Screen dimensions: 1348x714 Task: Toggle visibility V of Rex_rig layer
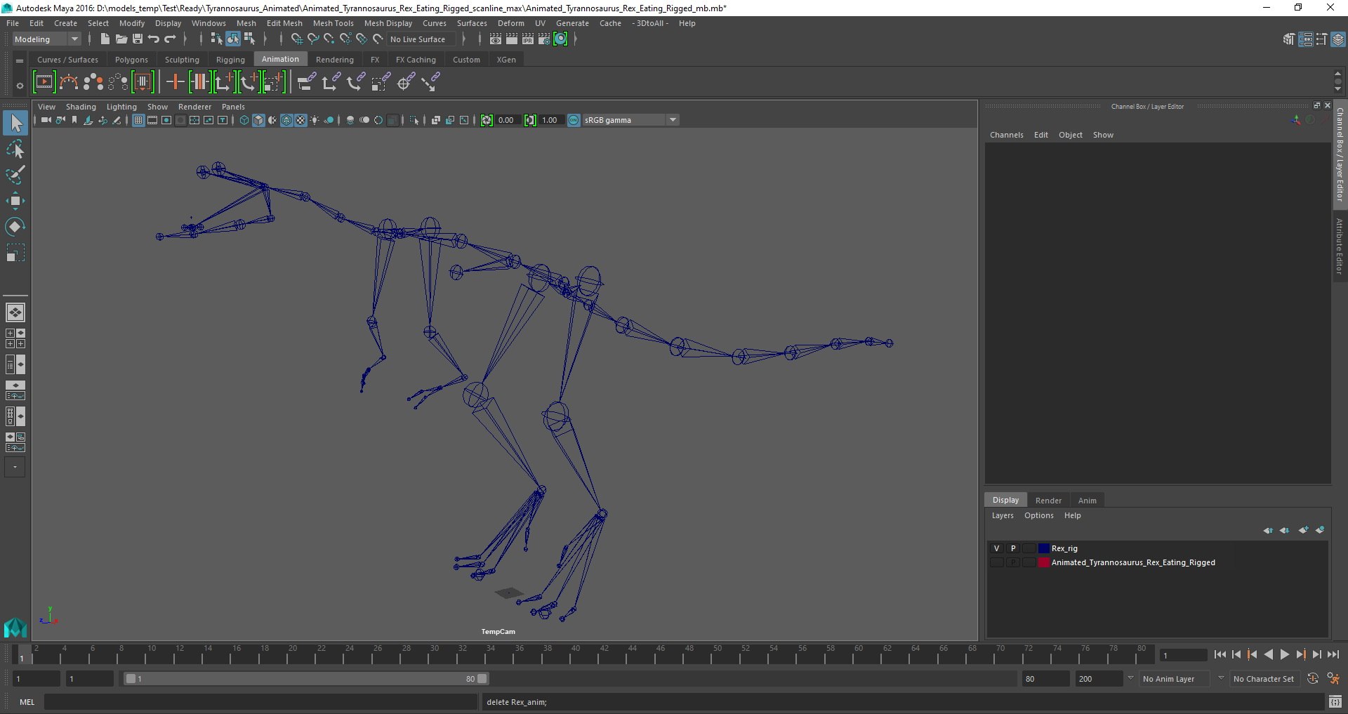(x=996, y=548)
